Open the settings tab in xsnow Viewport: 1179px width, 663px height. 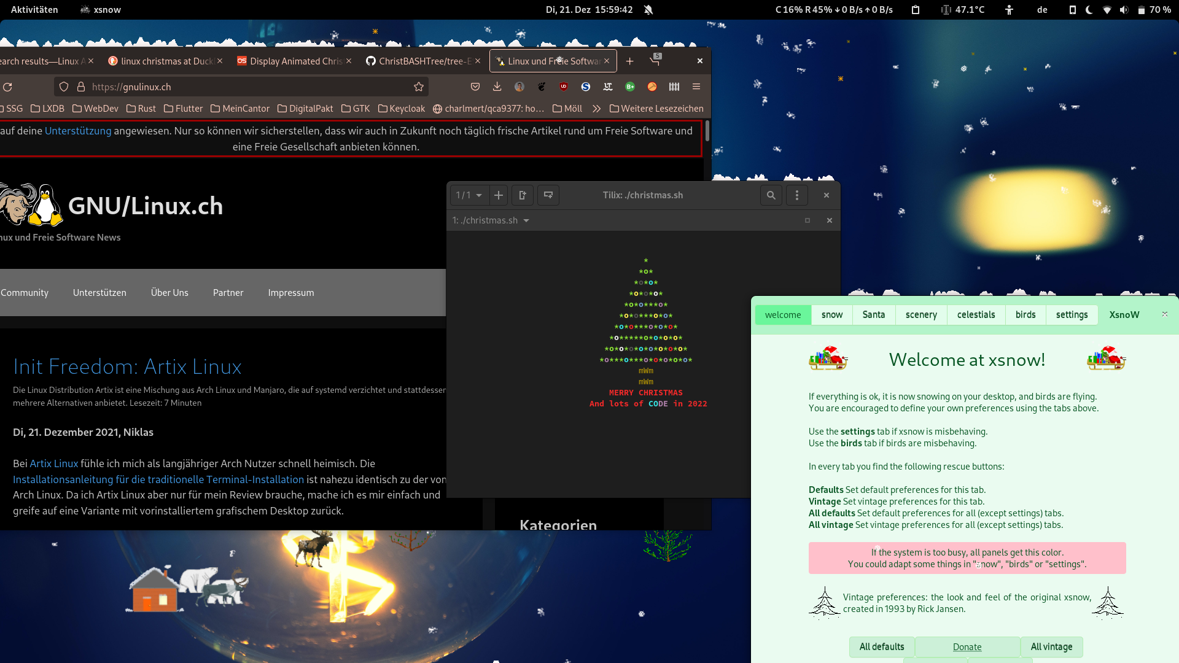tap(1072, 315)
